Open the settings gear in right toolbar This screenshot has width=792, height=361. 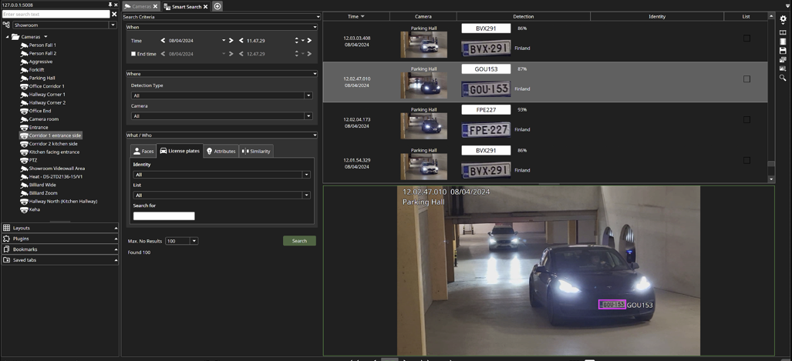pyautogui.click(x=783, y=19)
